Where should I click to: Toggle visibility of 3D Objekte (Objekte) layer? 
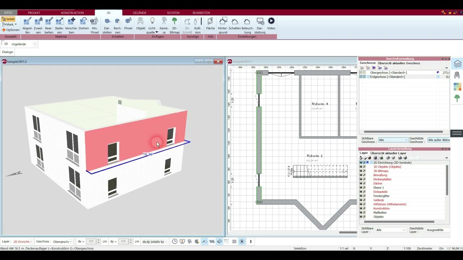pyautogui.click(x=361, y=167)
